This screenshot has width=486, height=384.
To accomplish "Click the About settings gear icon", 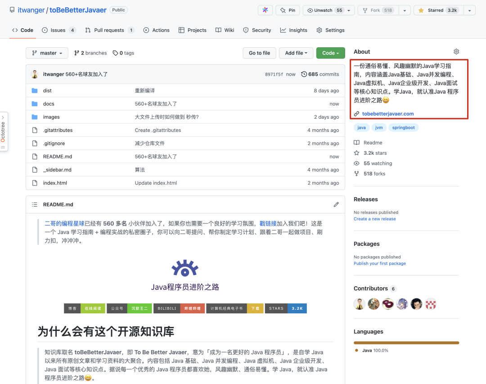I will [456, 51].
